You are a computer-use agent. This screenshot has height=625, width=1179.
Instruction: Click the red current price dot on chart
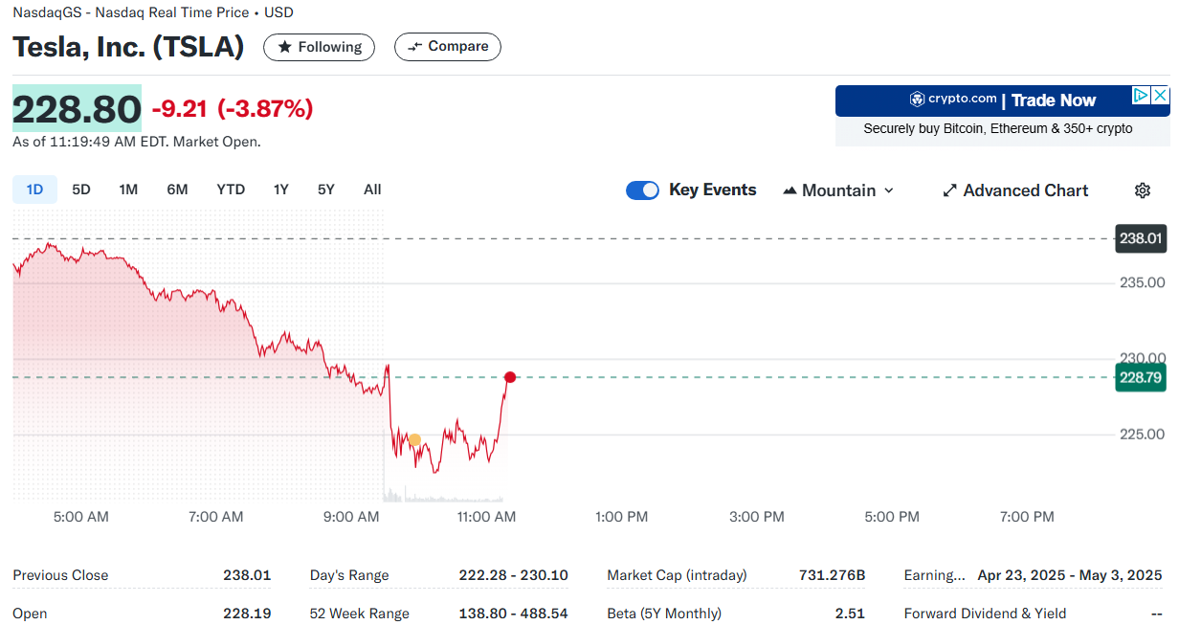tap(510, 377)
